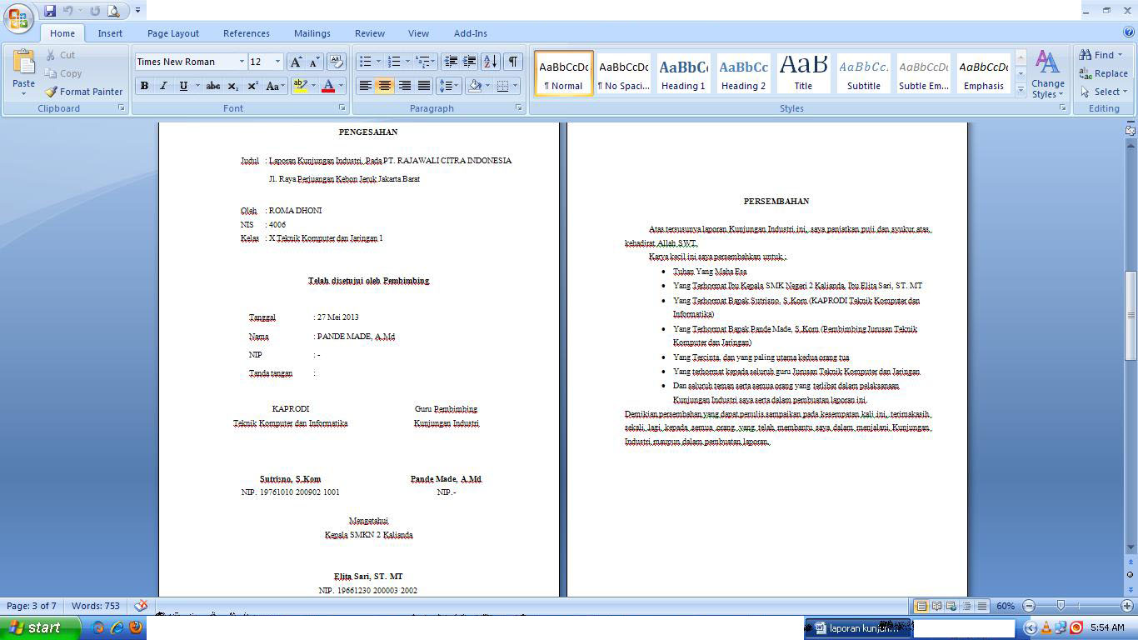This screenshot has height=640, width=1138.
Task: Clear formatting
Action: [337, 62]
